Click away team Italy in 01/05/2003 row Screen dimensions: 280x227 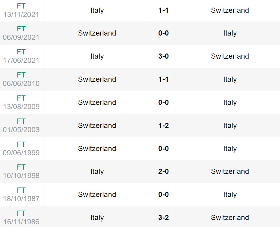(x=230, y=126)
